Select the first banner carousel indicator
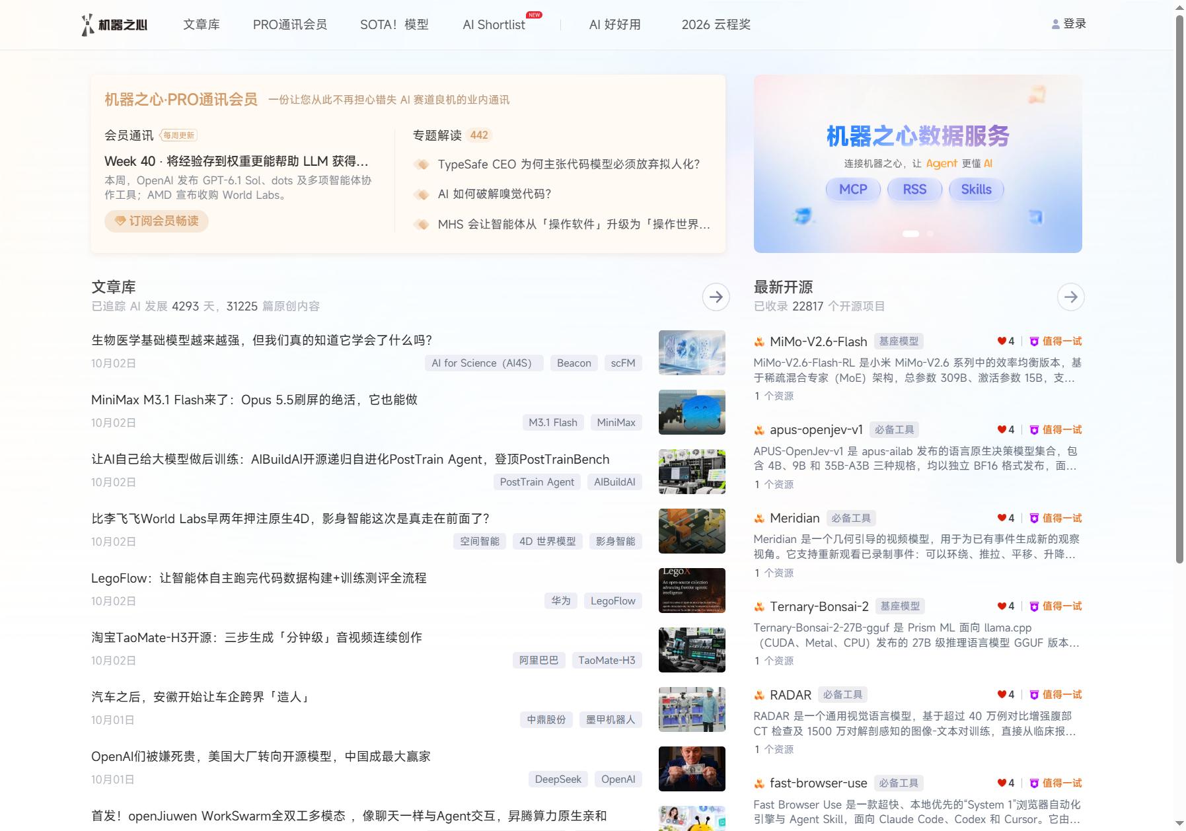Image resolution: width=1186 pixels, height=831 pixels. [x=910, y=234]
